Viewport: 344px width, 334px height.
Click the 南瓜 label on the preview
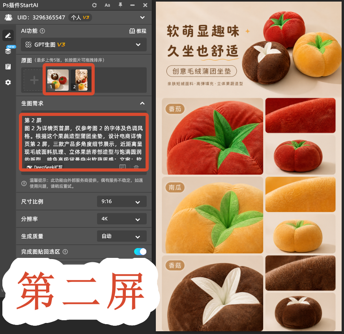pos(175,187)
